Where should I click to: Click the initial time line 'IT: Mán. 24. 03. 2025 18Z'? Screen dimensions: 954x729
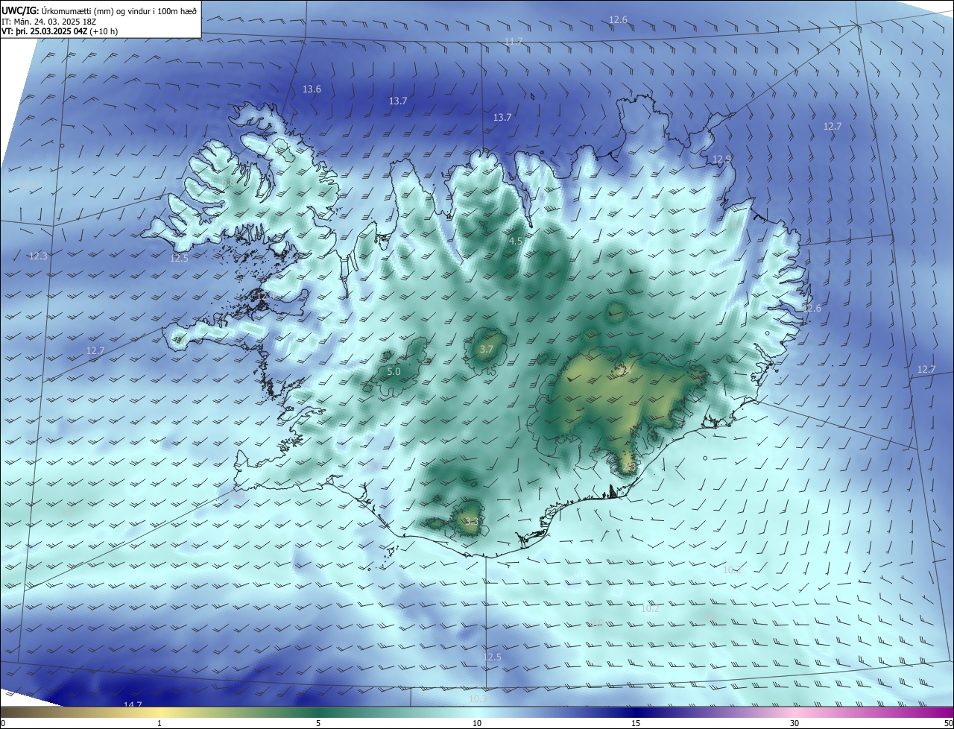48,21
